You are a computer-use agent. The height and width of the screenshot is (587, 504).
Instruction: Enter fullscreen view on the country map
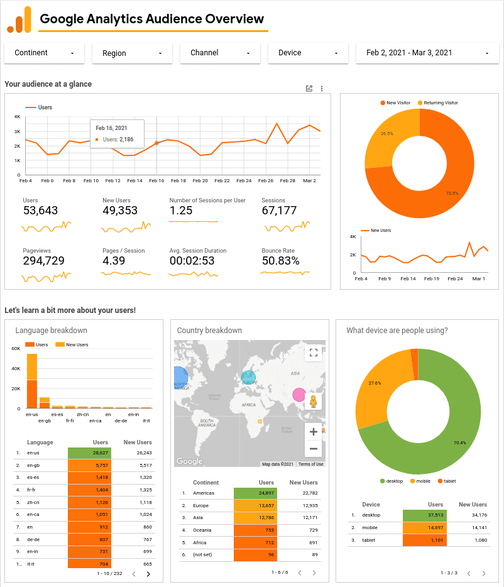click(x=313, y=353)
